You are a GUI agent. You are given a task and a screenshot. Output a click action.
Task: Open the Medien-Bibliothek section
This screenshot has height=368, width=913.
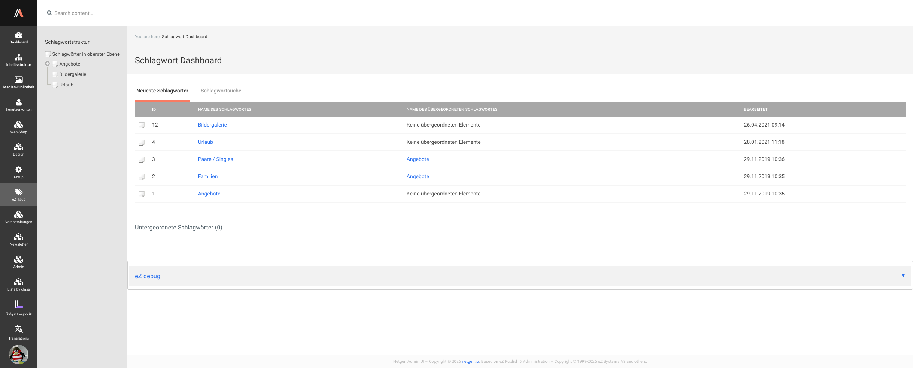tap(18, 82)
